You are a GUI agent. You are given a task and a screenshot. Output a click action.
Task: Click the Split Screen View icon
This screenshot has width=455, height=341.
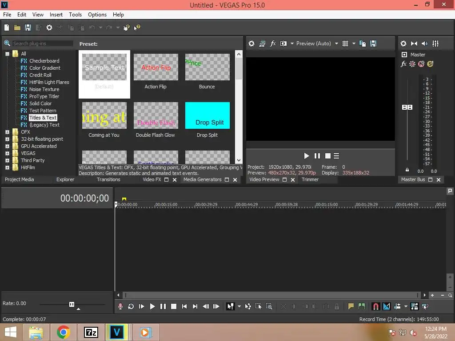coord(283,44)
